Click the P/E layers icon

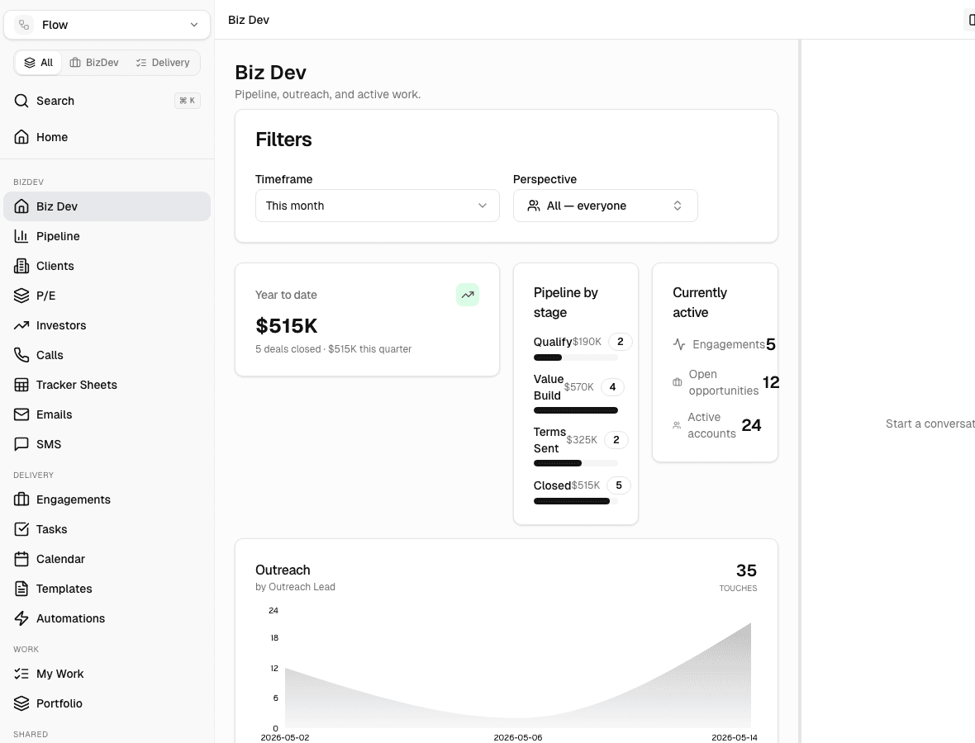[21, 296]
